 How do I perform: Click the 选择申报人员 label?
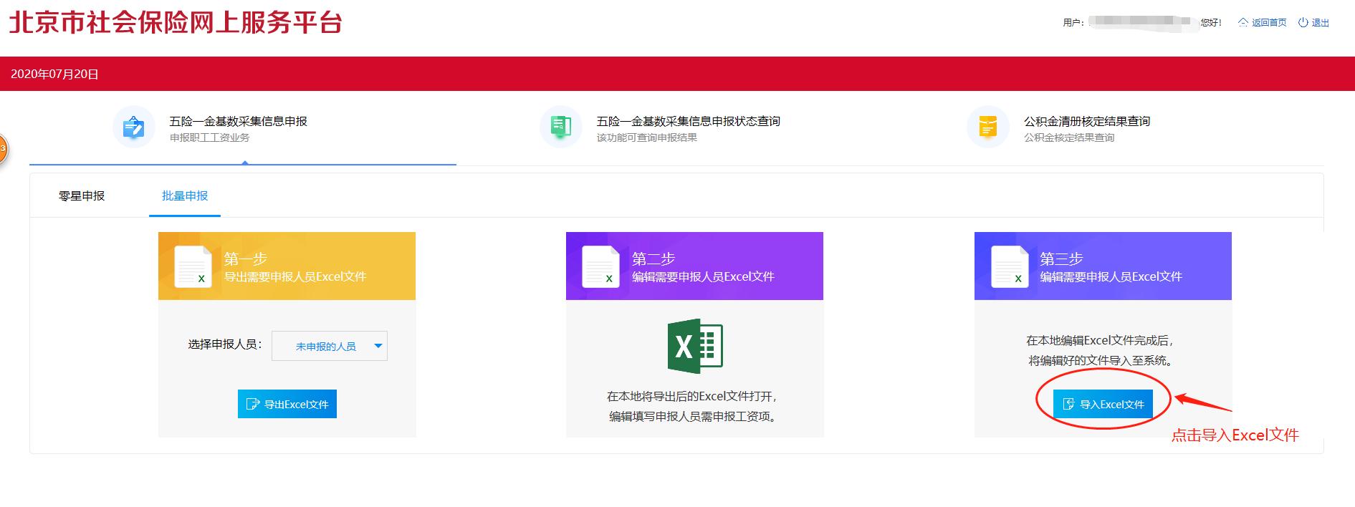click(225, 344)
